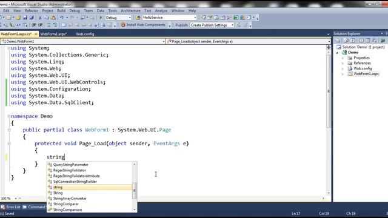Screen dimensions: 388x218
Task: Click the Error List icon at bottom
Action: click(x=2, y=207)
